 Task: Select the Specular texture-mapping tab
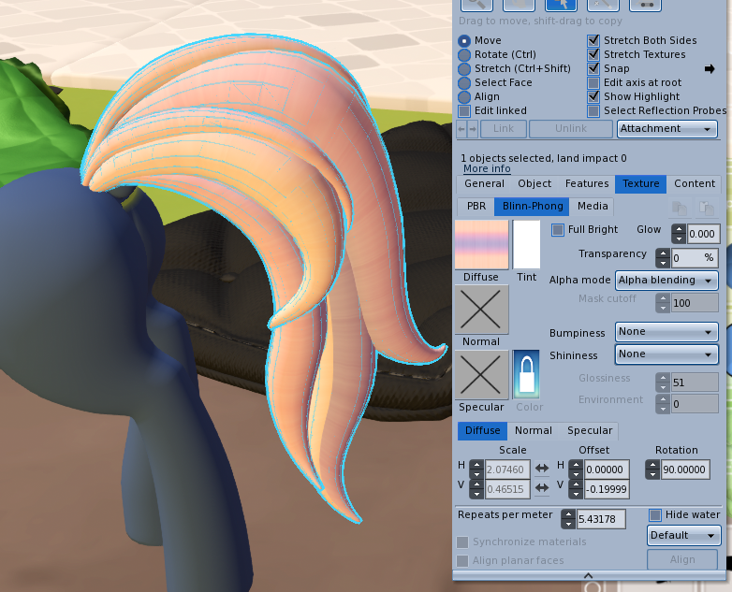click(x=590, y=430)
